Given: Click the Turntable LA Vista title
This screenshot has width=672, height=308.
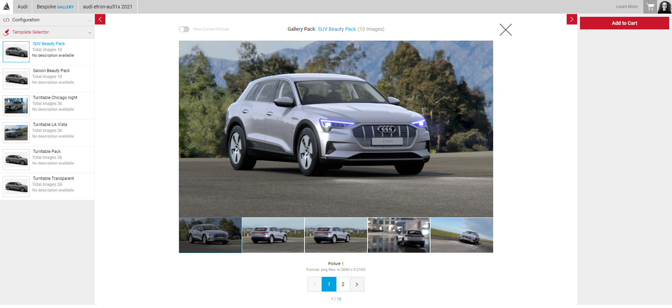Looking at the screenshot, I should [x=50, y=125].
